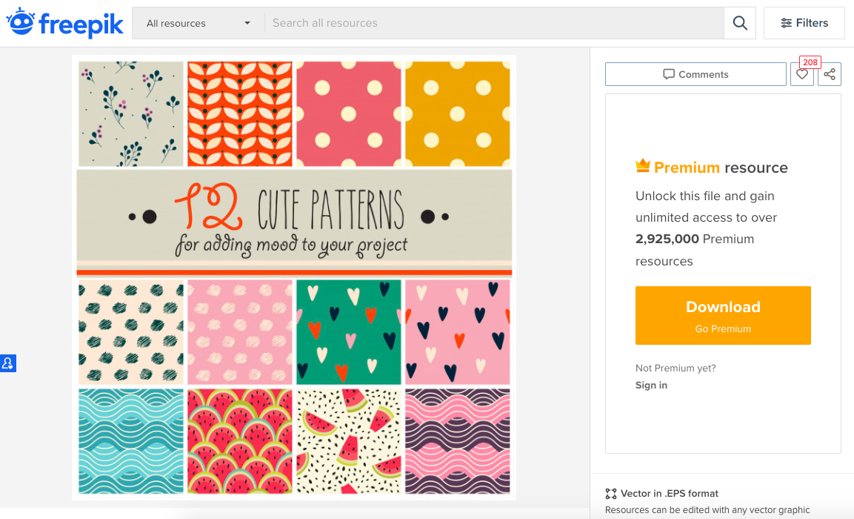This screenshot has height=519, width=854.
Task: Open the Comments section
Action: (695, 74)
